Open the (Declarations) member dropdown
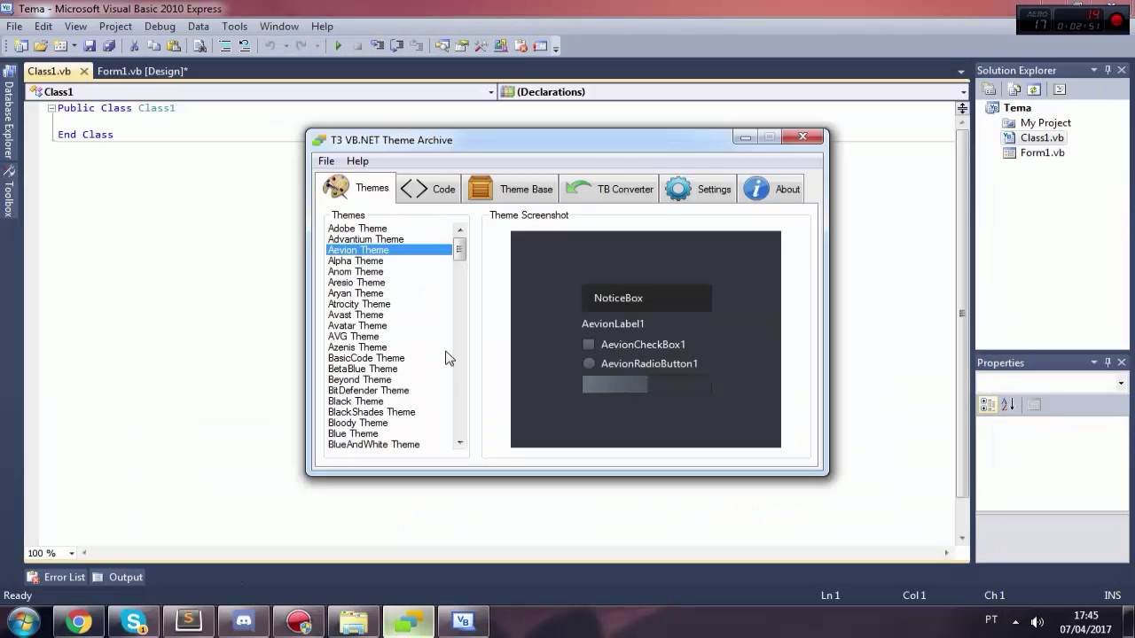1135x638 pixels. tap(963, 92)
